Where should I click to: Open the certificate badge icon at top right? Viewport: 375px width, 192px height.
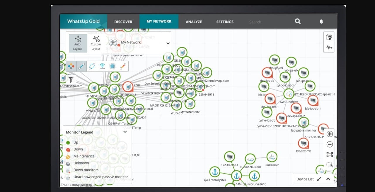(x=329, y=37)
